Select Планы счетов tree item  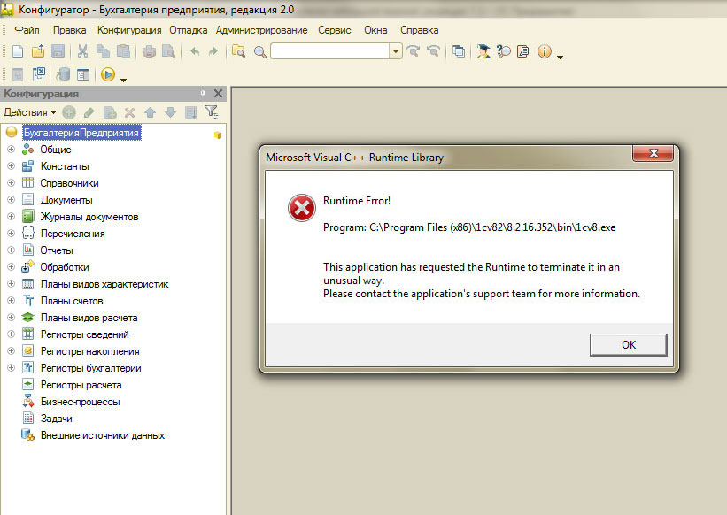pos(72,301)
